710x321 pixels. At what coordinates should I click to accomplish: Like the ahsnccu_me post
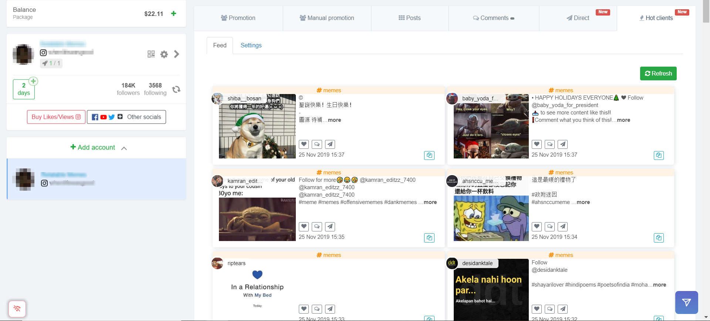(537, 226)
